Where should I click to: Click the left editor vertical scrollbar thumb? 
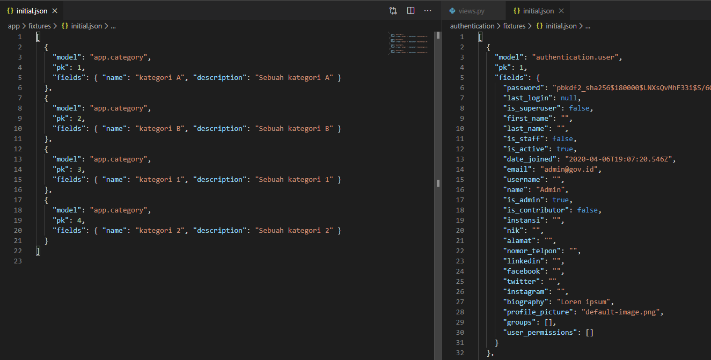pyautogui.click(x=438, y=35)
